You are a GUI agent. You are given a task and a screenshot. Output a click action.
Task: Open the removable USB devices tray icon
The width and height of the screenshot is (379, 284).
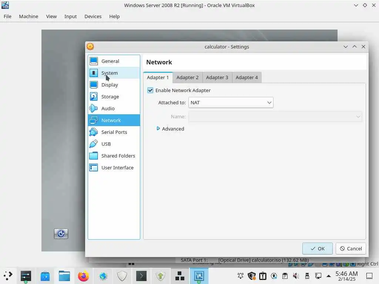coord(307,276)
